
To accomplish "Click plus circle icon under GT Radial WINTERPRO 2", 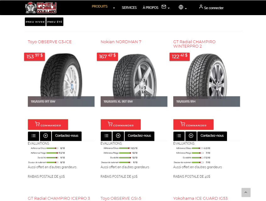I will point(191,136).
